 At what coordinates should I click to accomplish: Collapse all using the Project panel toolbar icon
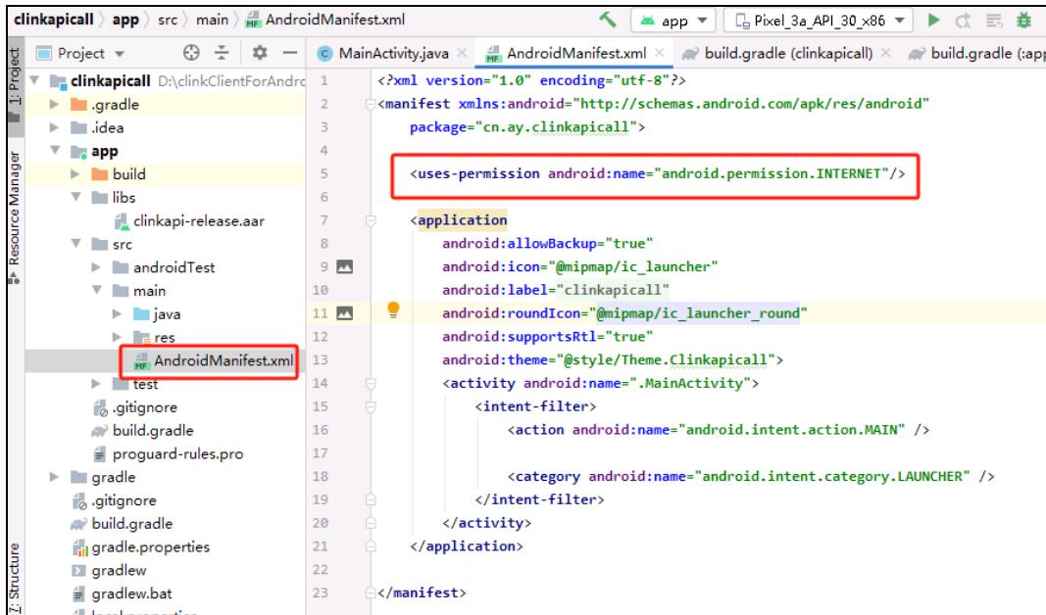coord(221,51)
